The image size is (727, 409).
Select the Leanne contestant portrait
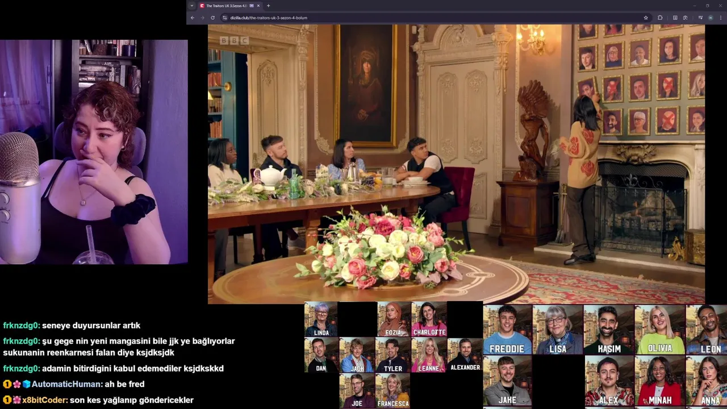point(429,355)
